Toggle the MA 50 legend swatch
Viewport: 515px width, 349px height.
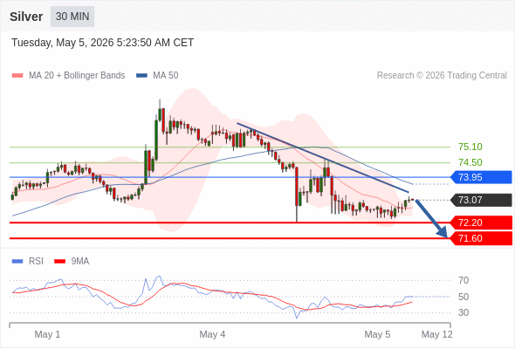coord(141,76)
